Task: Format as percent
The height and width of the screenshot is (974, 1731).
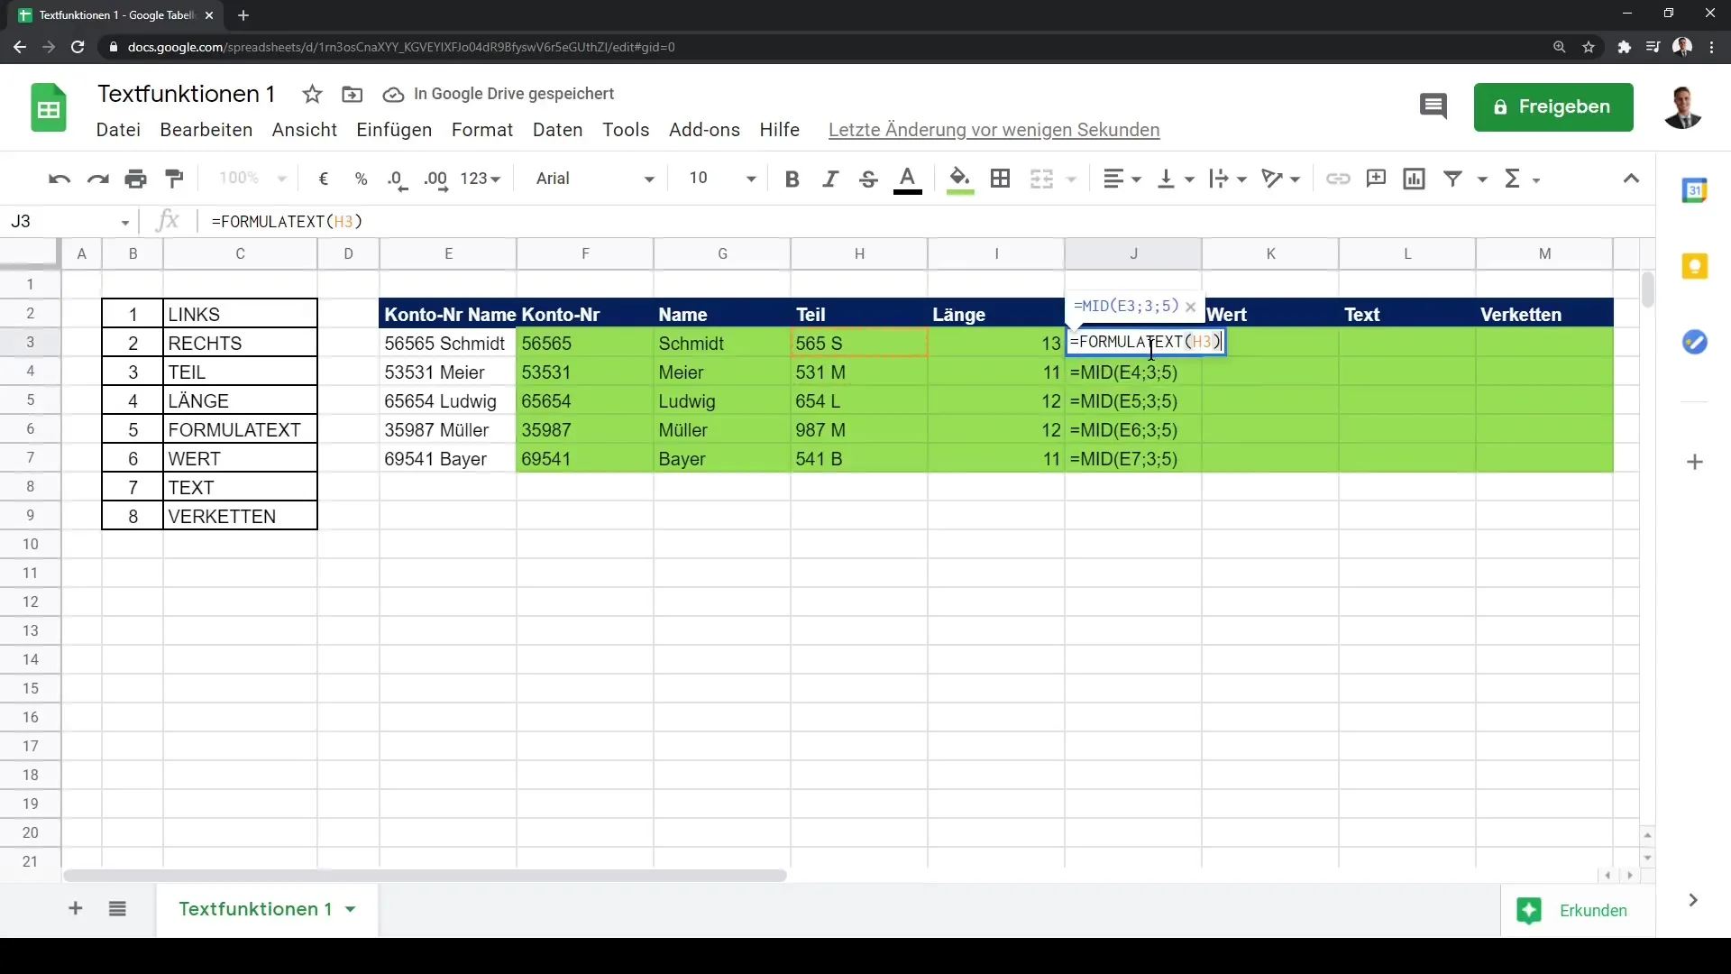Action: point(362,179)
